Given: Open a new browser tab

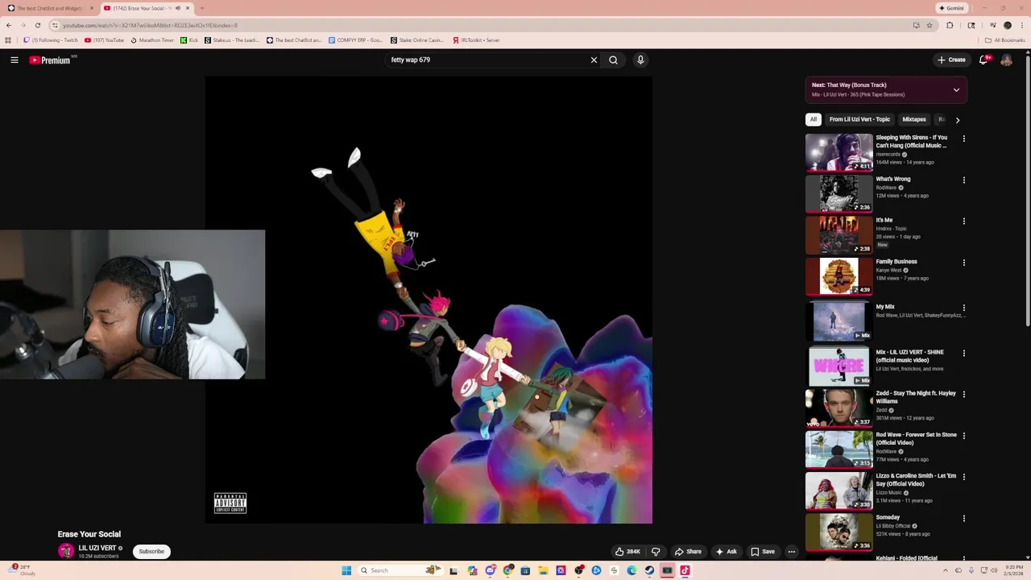Looking at the screenshot, I should click(201, 8).
